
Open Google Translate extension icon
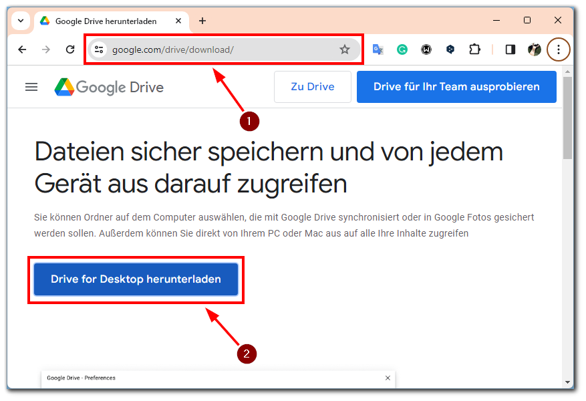pyautogui.click(x=378, y=49)
